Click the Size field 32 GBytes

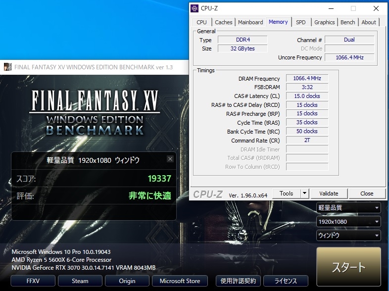click(x=243, y=48)
